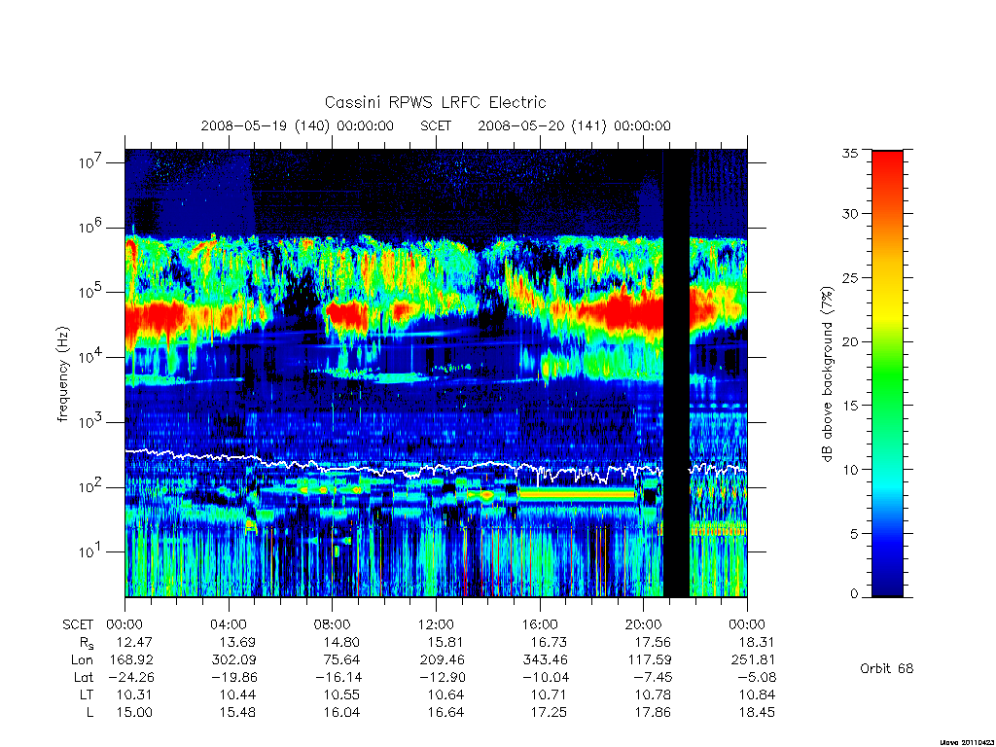Select start timestamp '2008-05-19 (140) 00:00:00'
This screenshot has height=747, width=996.
coord(298,125)
